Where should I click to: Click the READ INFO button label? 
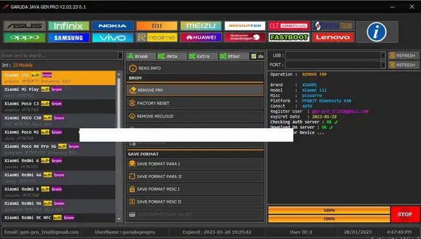pyautogui.click(x=149, y=68)
